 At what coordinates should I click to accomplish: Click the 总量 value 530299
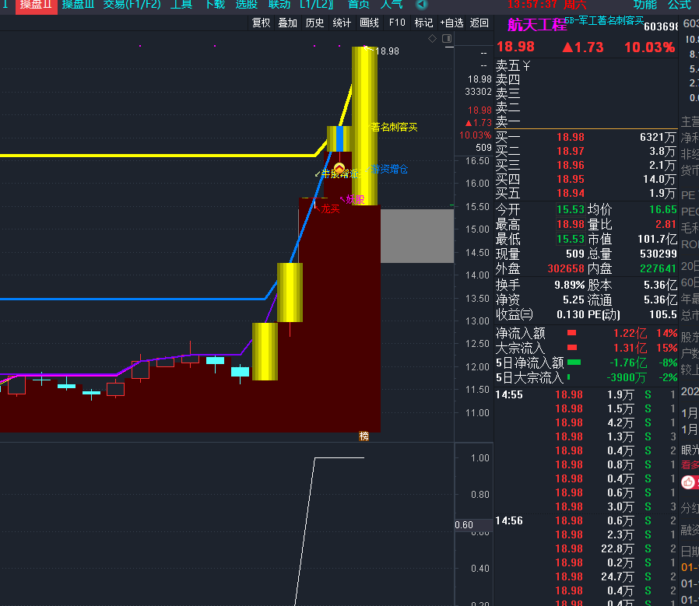pos(658,254)
